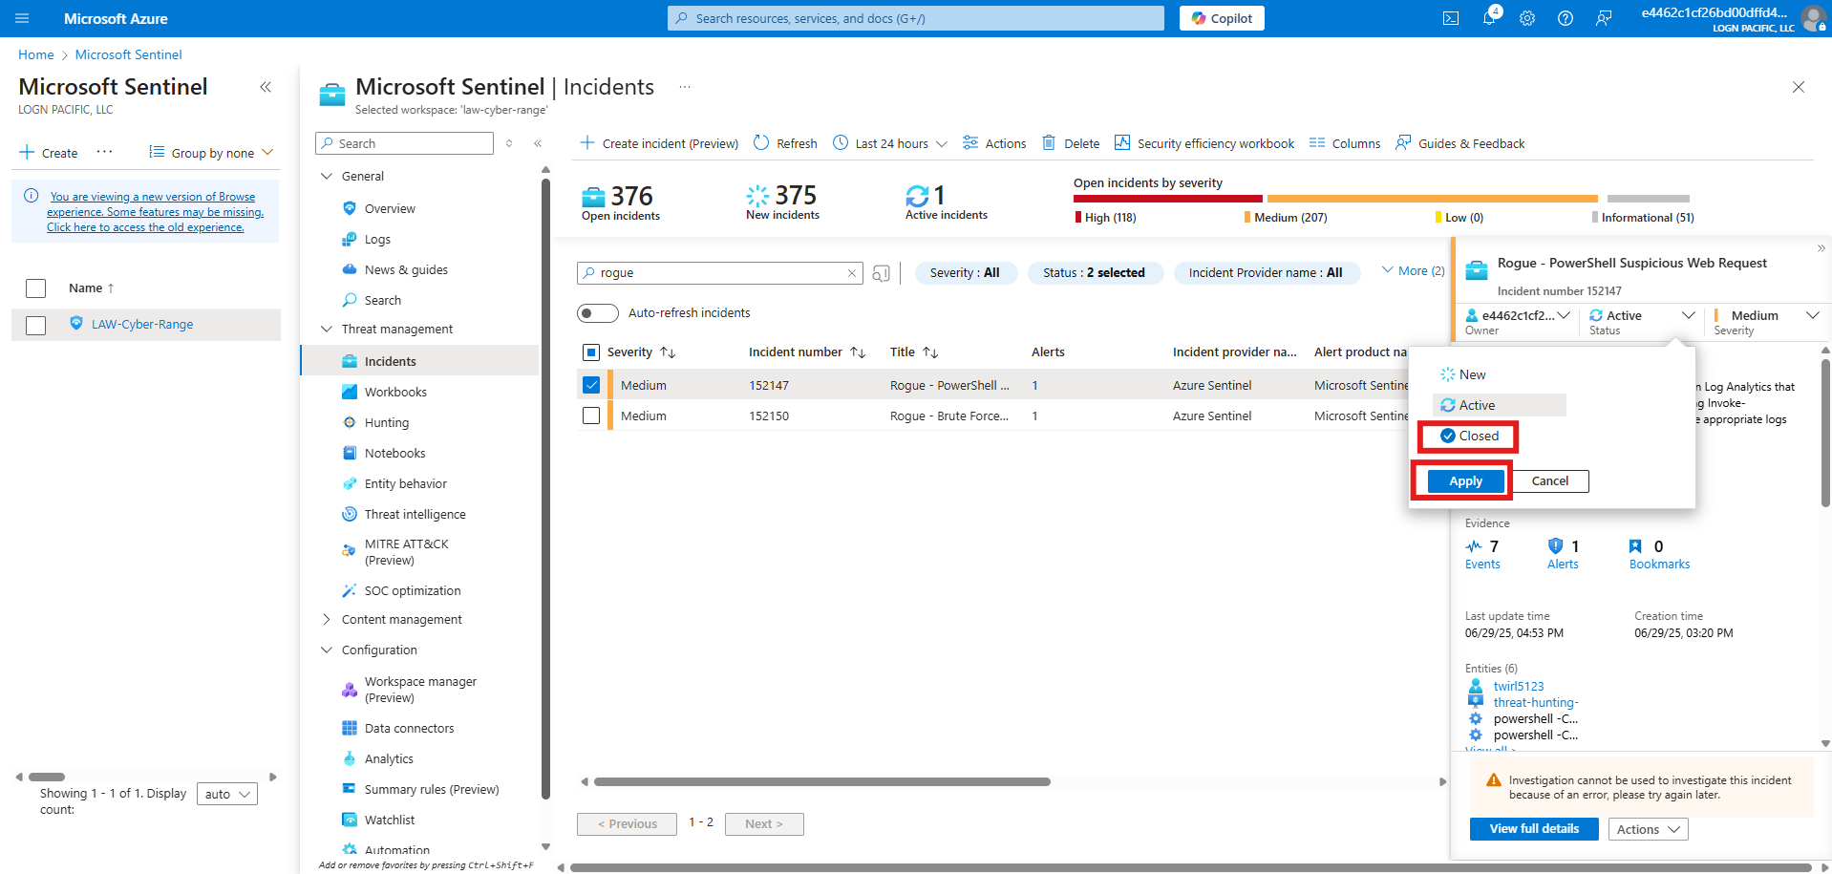
Task: Open the LAW-Cyber-Range workspace link
Action: [x=142, y=324]
